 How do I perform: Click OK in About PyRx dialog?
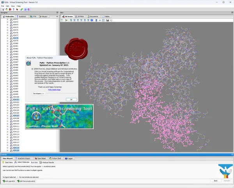(71, 99)
